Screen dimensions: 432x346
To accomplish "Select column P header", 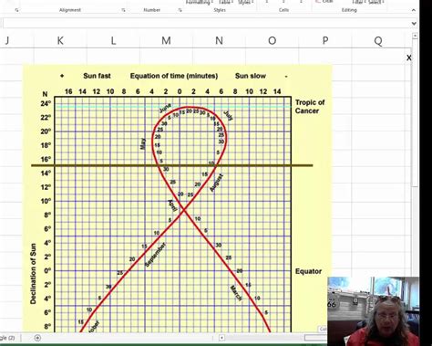I will tap(325, 40).
